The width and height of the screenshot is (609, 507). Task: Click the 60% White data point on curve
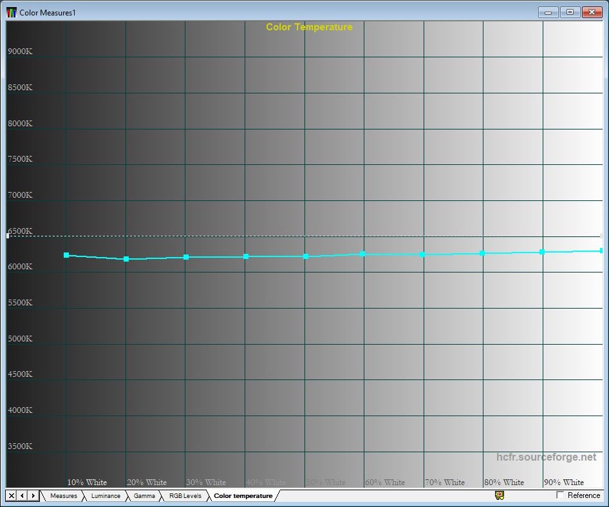tap(363, 254)
